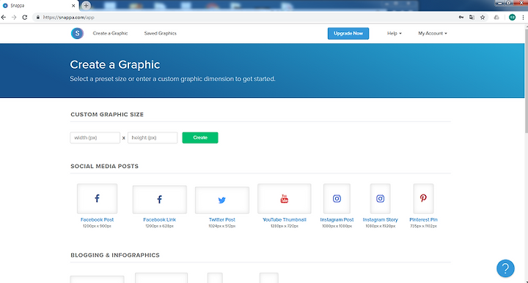Focus the height (px) input field
This screenshot has width=528, height=283.
153,137
